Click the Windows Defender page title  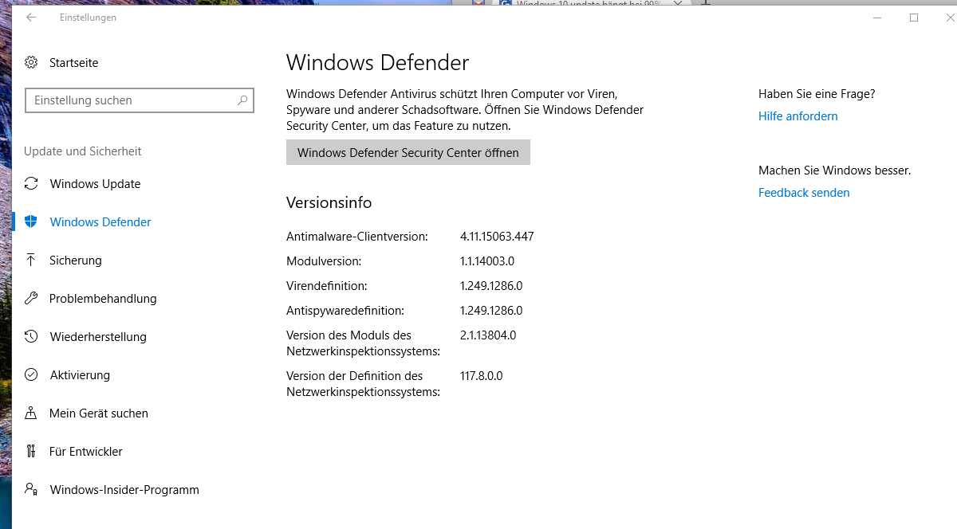point(378,63)
